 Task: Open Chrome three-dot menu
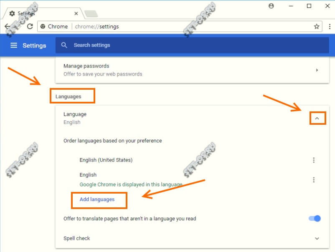click(x=330, y=26)
